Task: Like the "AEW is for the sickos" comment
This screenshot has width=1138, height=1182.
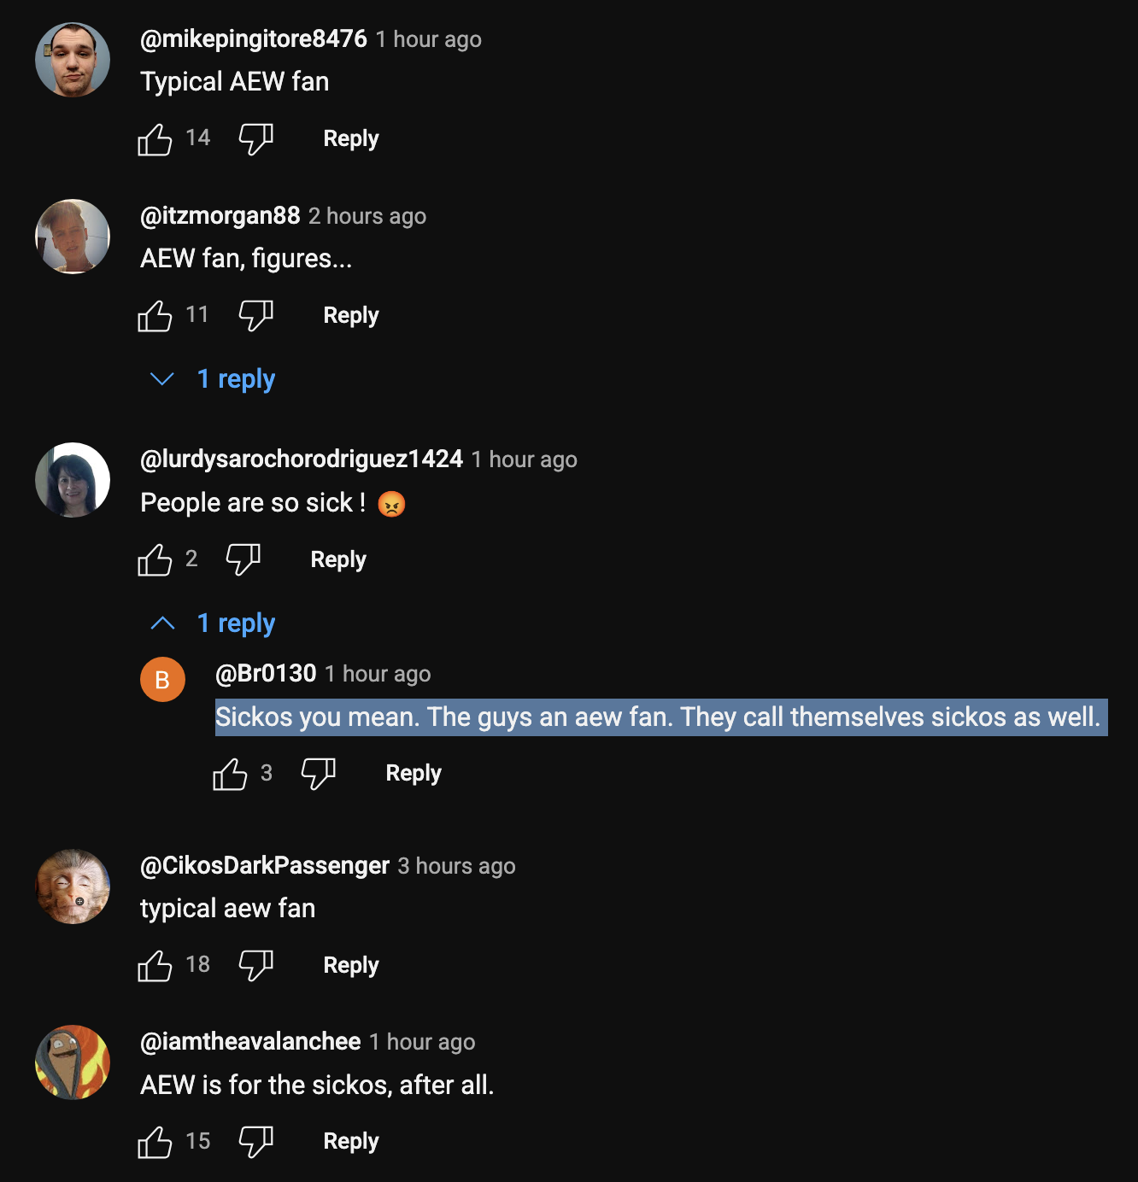Action: tap(155, 1141)
